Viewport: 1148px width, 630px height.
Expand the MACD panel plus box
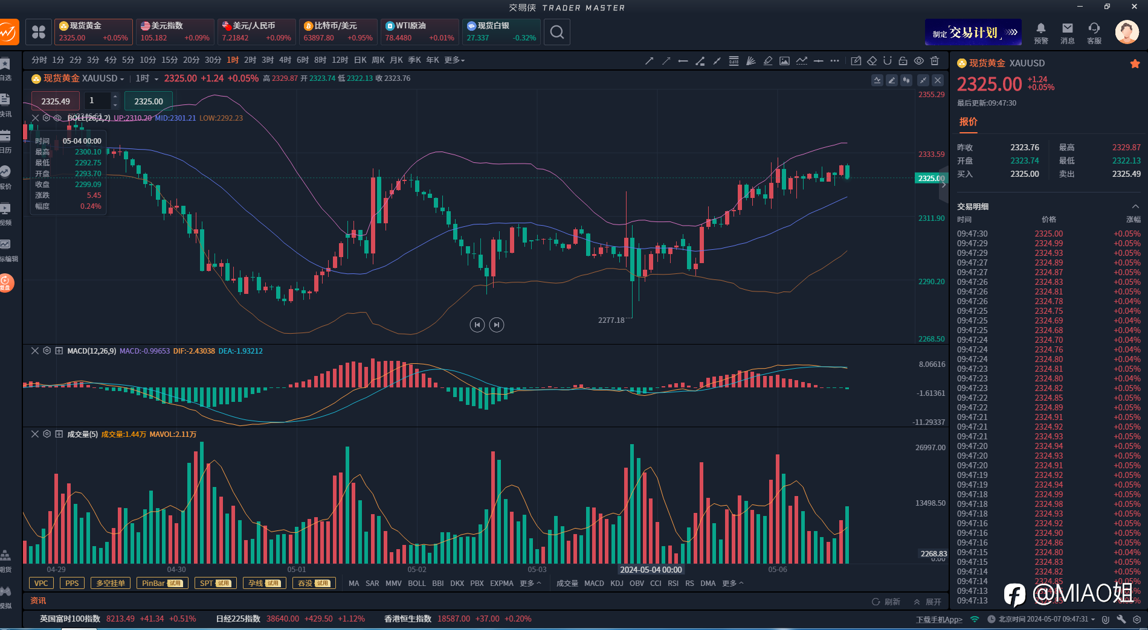[x=59, y=351]
